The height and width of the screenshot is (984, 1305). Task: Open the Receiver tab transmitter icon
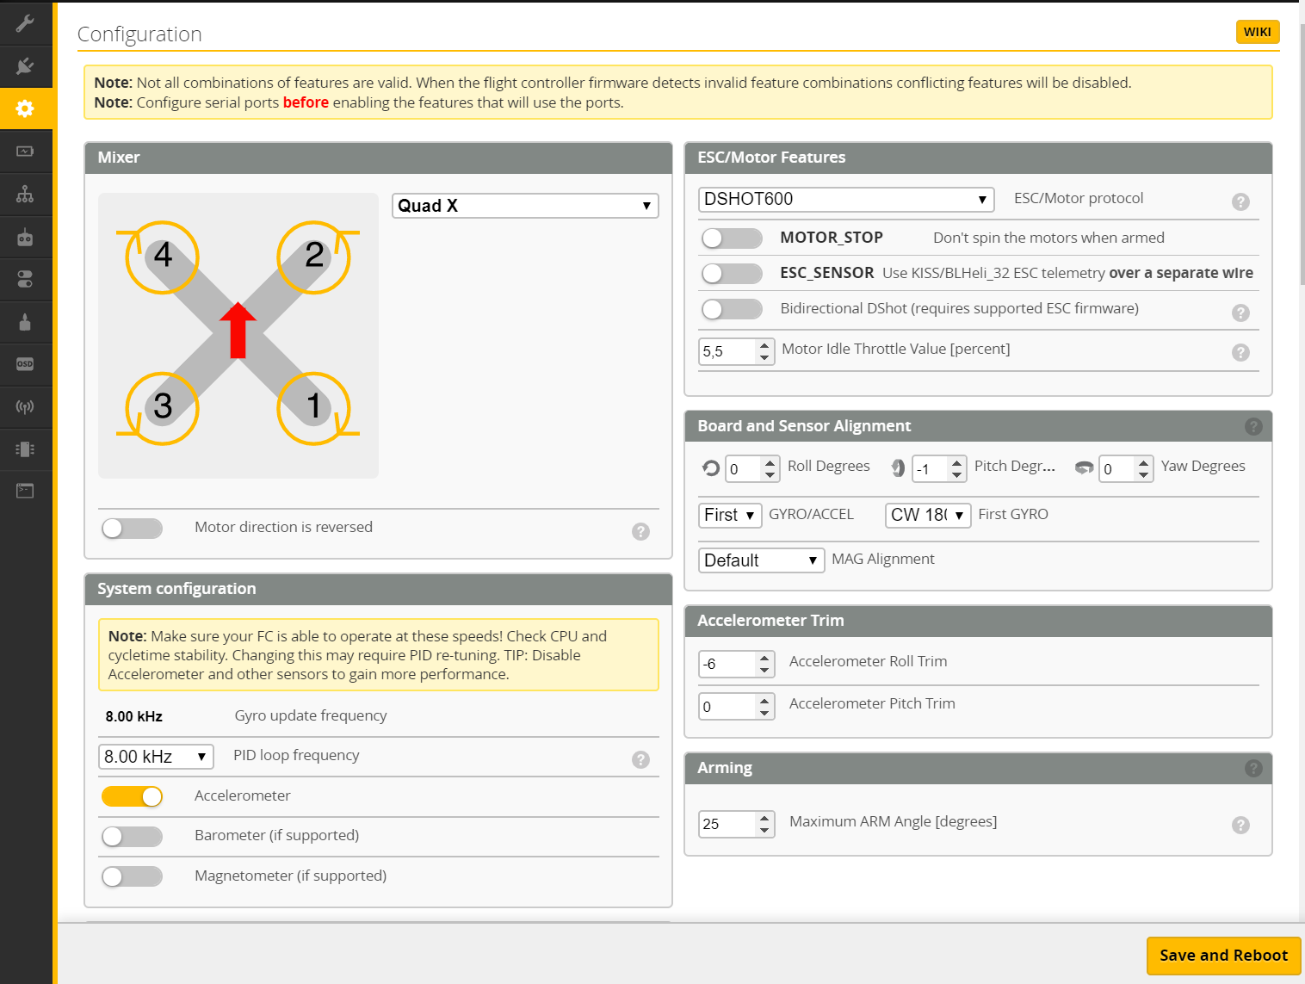(x=25, y=237)
